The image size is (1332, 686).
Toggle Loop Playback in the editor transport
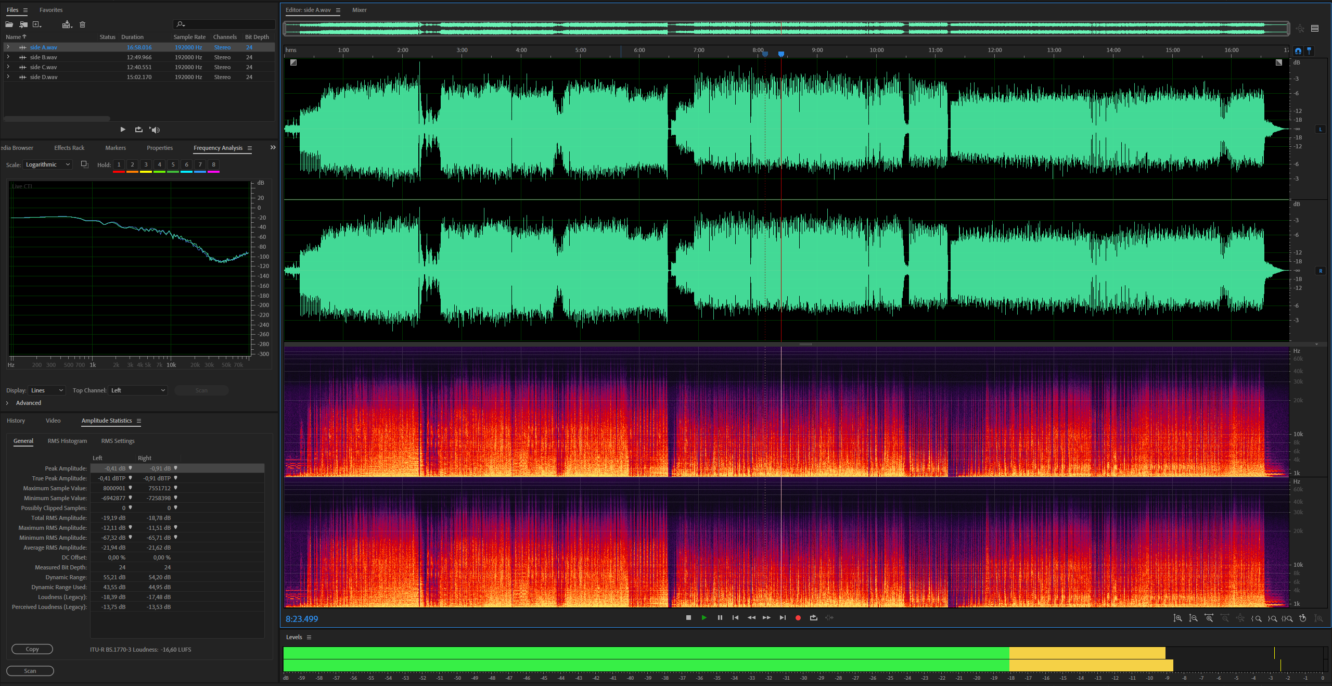[814, 618]
